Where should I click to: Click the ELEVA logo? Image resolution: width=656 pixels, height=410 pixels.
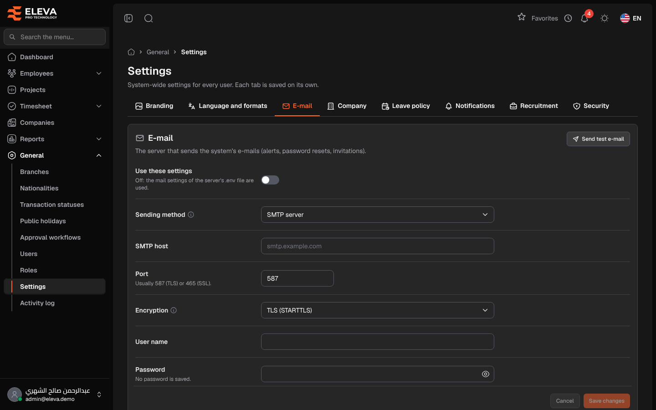[x=32, y=13]
